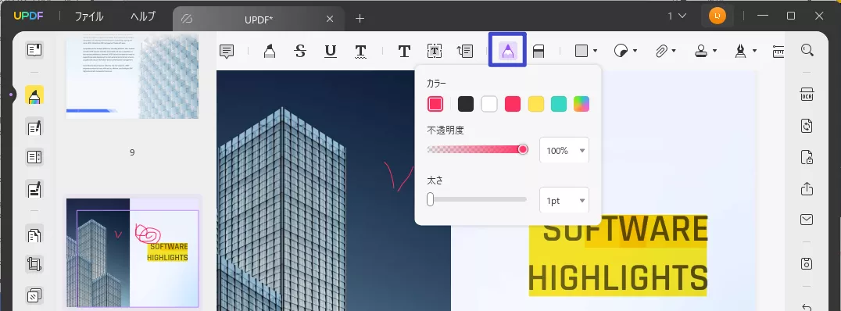Select the Sticky note comment tool
841x311 pixels.
227,52
